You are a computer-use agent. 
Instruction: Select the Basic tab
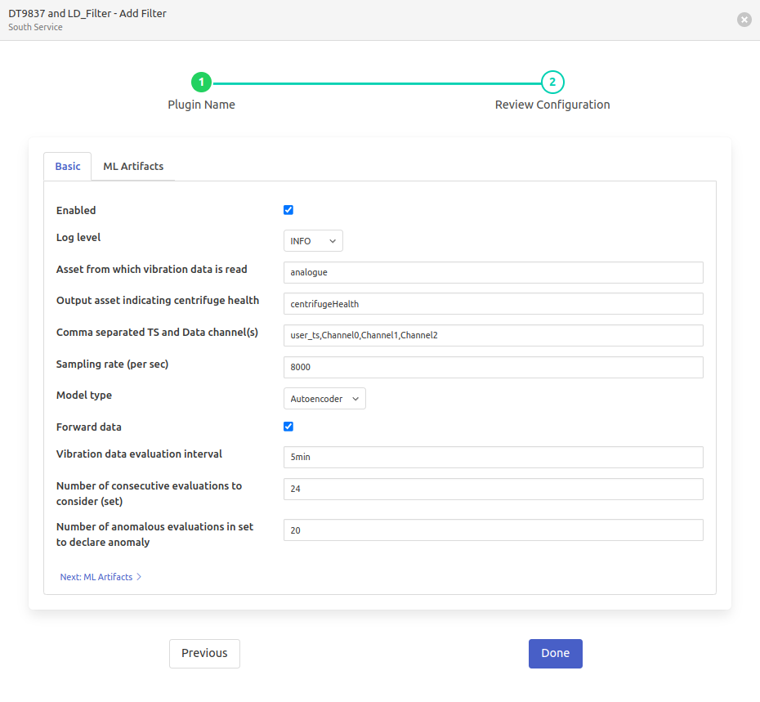pyautogui.click(x=68, y=167)
